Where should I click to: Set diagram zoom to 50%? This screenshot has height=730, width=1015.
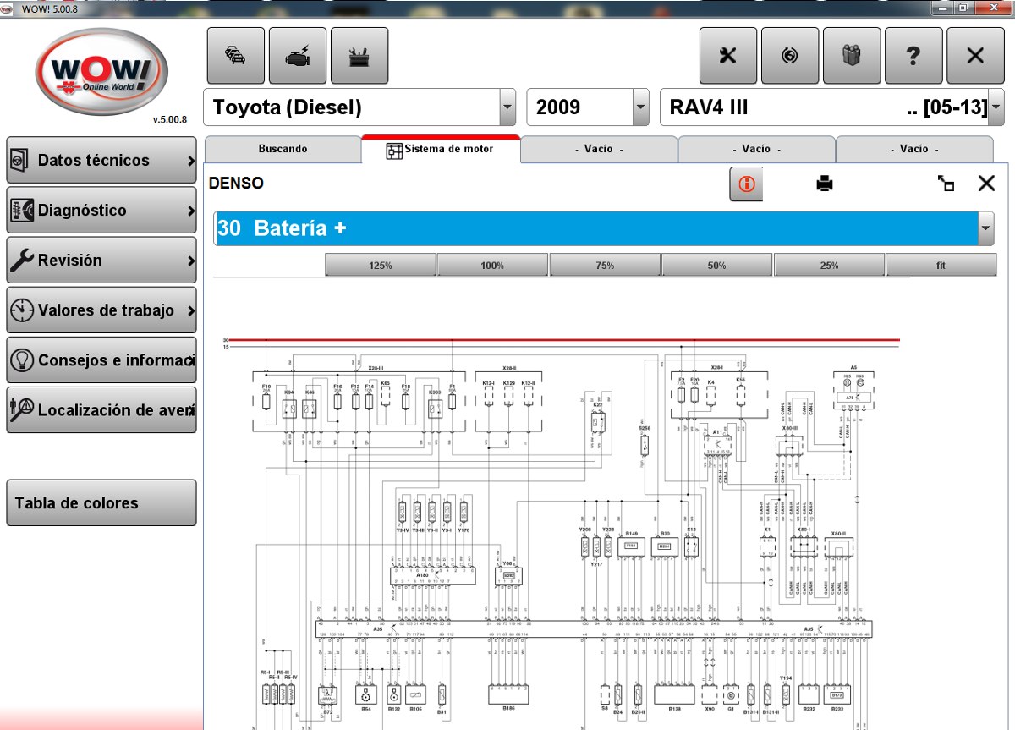pyautogui.click(x=716, y=264)
